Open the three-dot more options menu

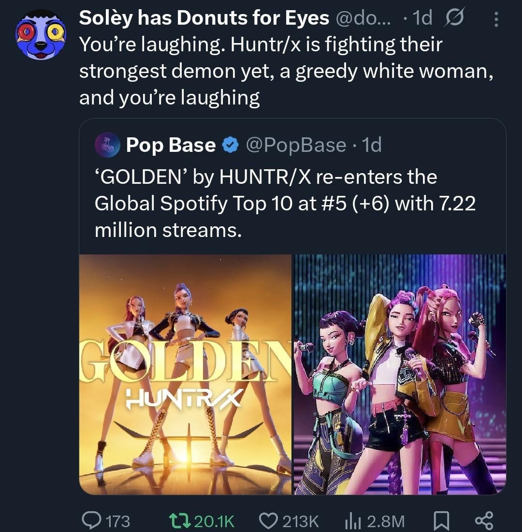(x=495, y=19)
